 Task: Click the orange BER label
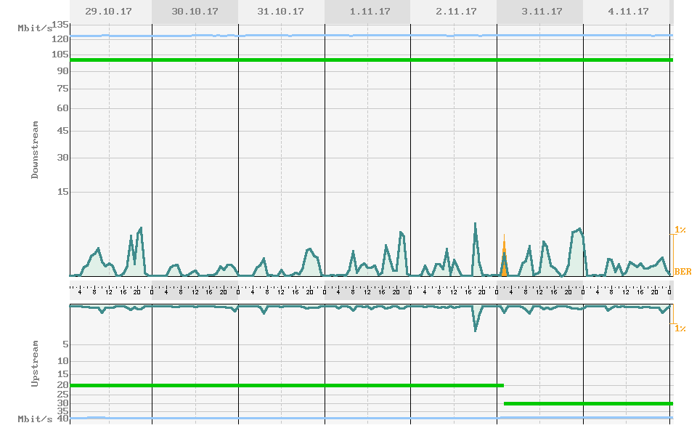(682, 272)
